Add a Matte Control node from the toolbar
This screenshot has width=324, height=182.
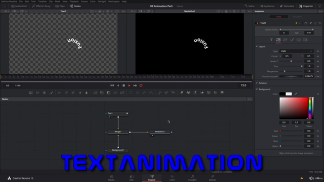click(108, 93)
